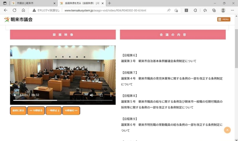Screen dimensions: 238x141
Task: Open the orange MENU button
Action: pos(224,19)
